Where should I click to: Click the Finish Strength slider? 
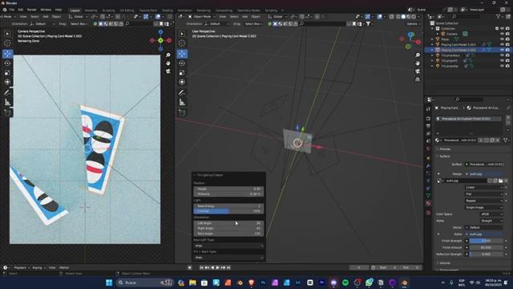487,241
